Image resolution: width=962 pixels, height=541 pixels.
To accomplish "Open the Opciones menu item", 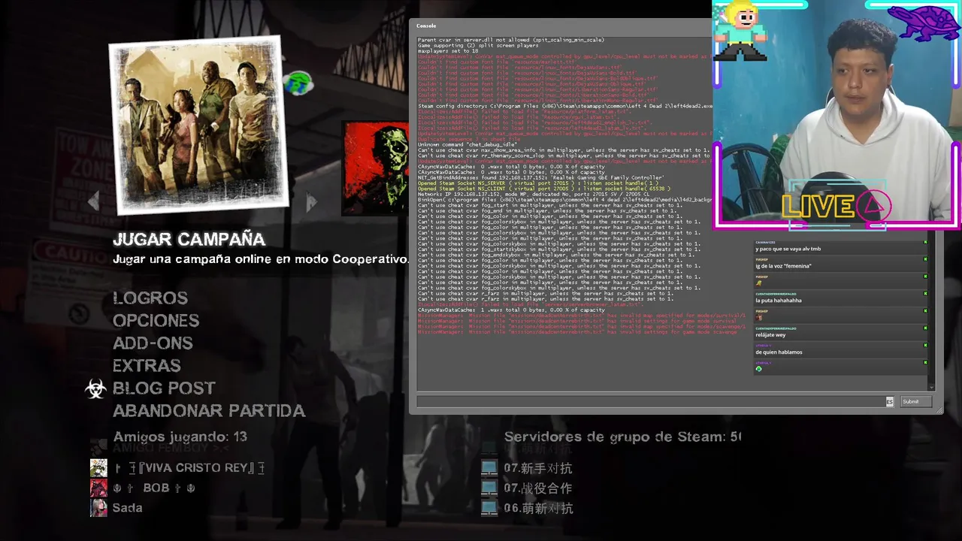I will [x=156, y=321].
